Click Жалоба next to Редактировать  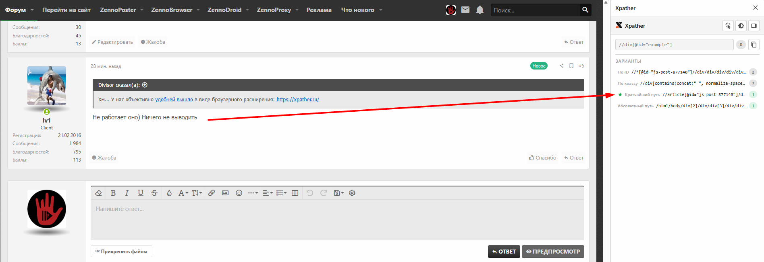tap(153, 42)
